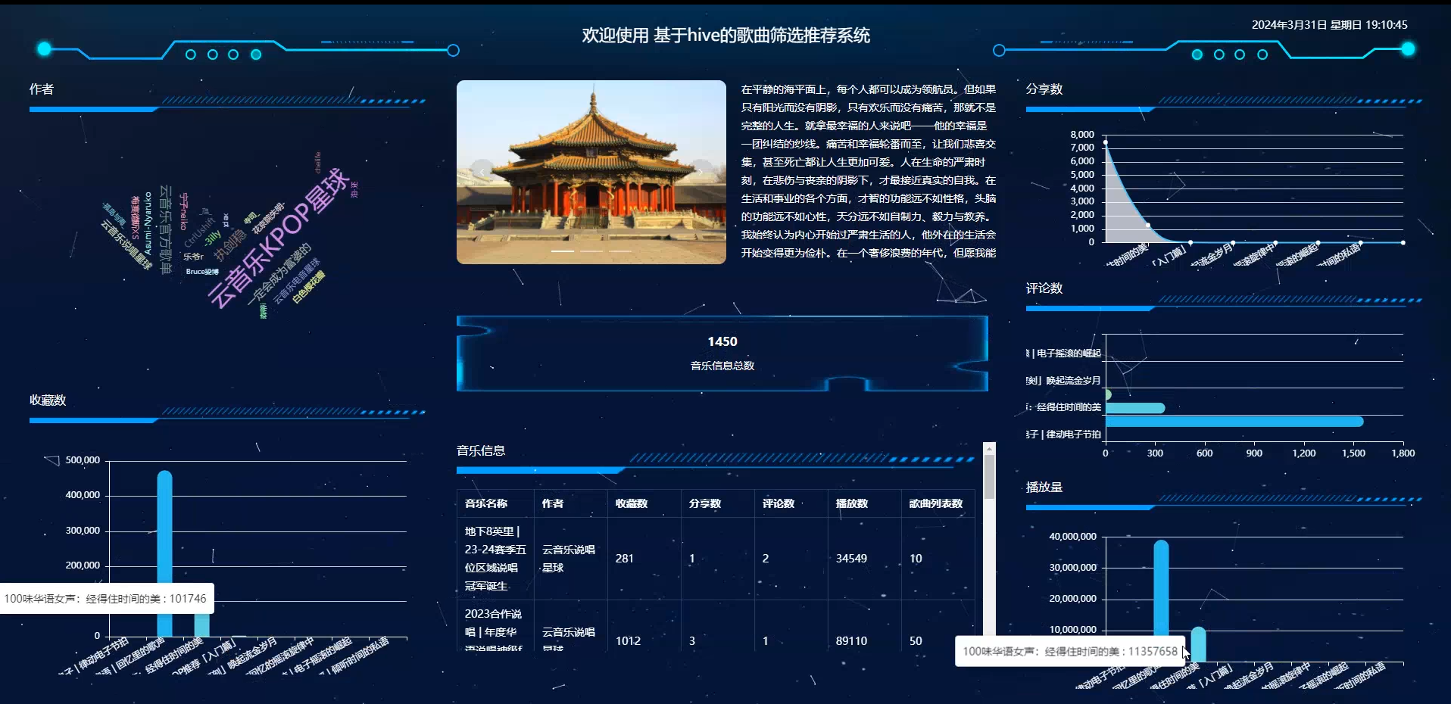Click the tallest blue bar in 收藏数 chart
The width and height of the screenshot is (1451, 704).
point(164,553)
